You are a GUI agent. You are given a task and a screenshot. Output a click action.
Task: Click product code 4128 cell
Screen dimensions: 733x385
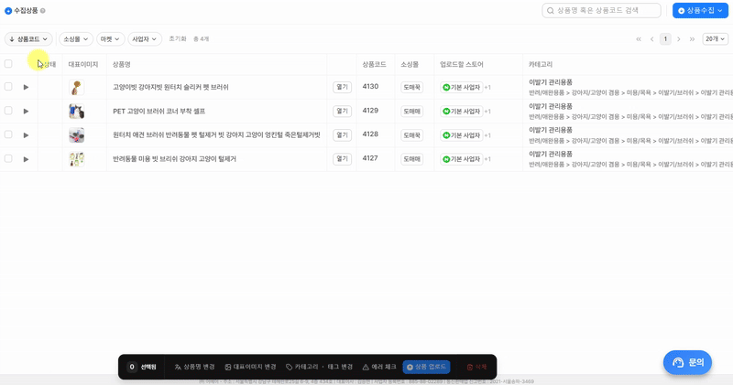(x=370, y=134)
